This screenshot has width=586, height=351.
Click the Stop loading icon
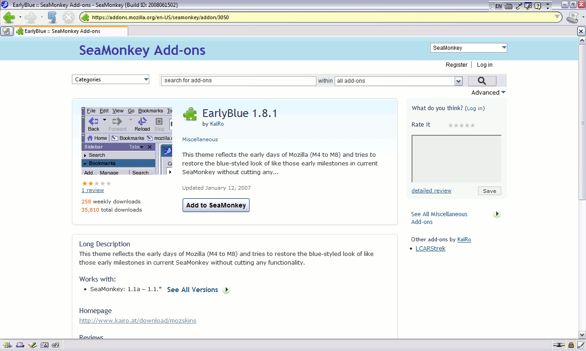68,17
